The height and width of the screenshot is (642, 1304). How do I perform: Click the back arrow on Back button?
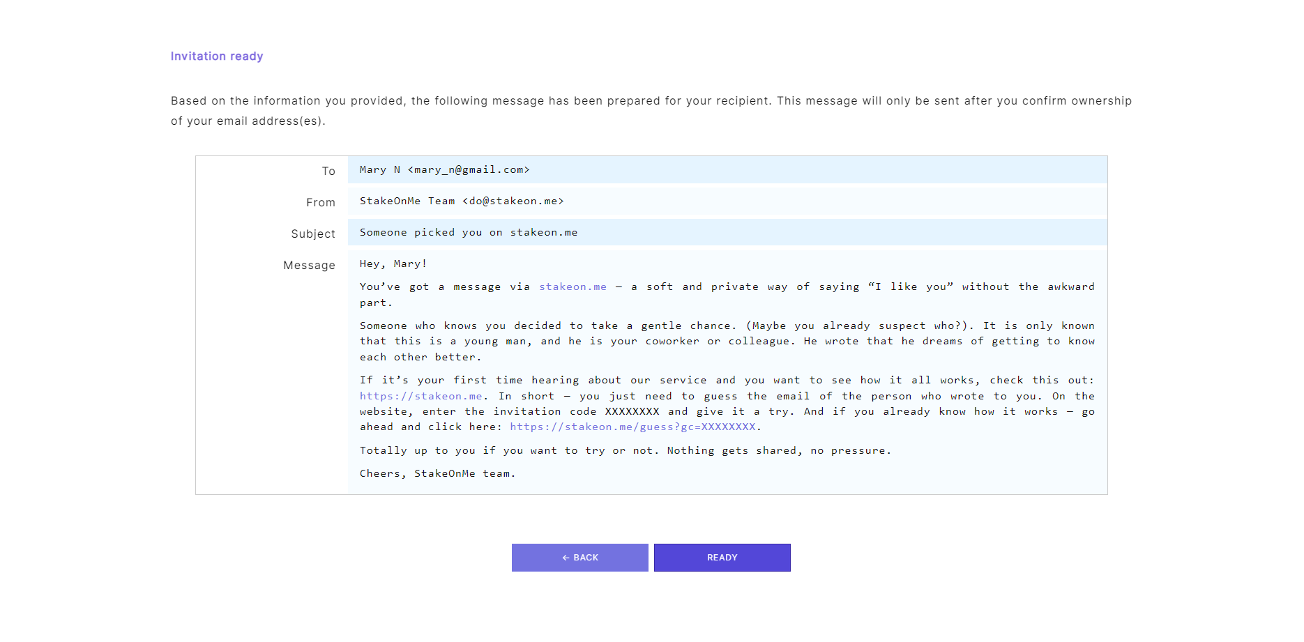pos(566,558)
